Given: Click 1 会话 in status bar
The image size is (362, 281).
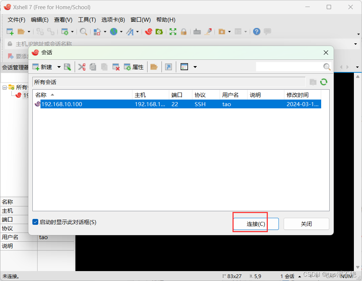Looking at the screenshot, I should click(x=287, y=276).
